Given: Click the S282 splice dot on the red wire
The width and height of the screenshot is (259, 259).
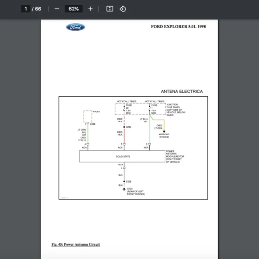Looking at the screenshot, I should click(124, 127).
